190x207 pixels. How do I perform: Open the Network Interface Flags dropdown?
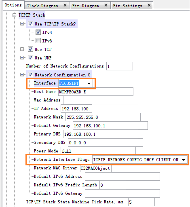pos(184,160)
